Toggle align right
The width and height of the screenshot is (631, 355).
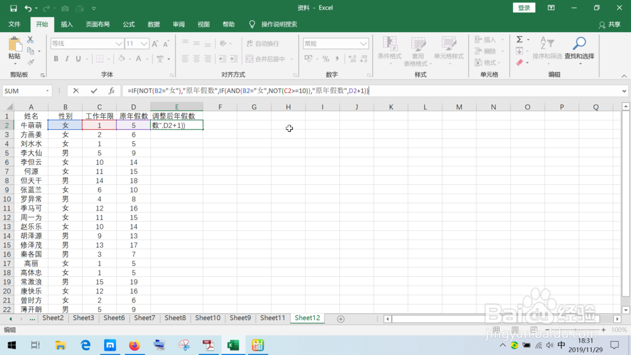pos(208,59)
